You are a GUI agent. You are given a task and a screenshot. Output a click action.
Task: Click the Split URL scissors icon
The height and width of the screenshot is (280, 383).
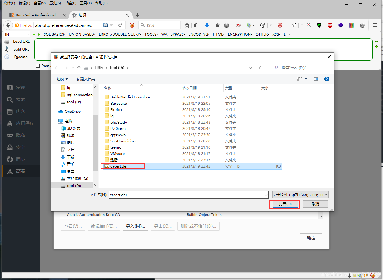(7, 49)
